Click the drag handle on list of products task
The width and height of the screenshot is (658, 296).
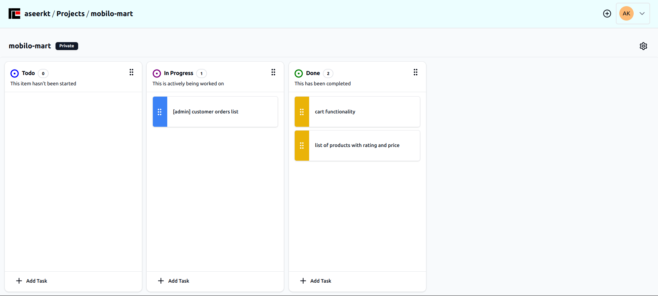[x=302, y=146]
